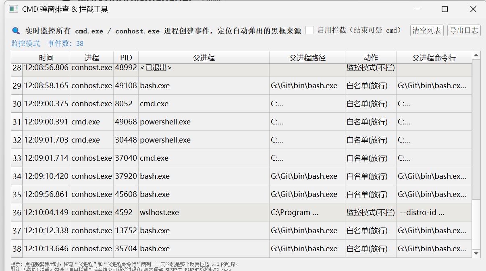Viewport: 486px width, 271px height.
Task: Click the 清空列表 button
Action: coord(427,31)
